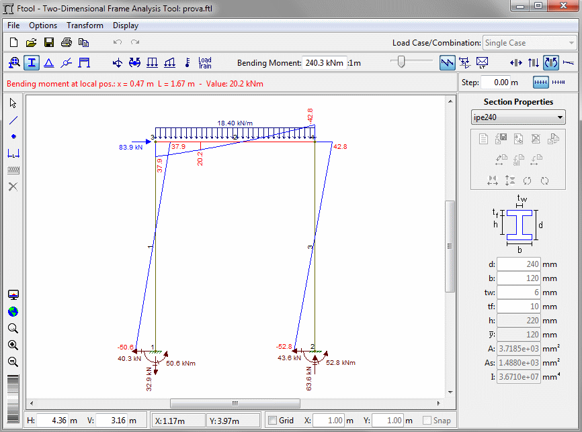
Task: Select the end moments load icon
Action: point(134,62)
